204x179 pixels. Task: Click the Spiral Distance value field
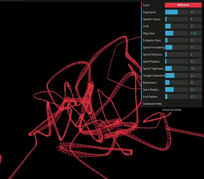click(196, 54)
